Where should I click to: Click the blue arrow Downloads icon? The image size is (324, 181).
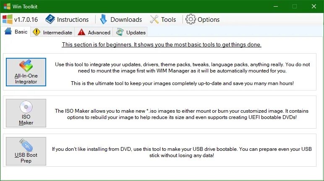point(104,19)
